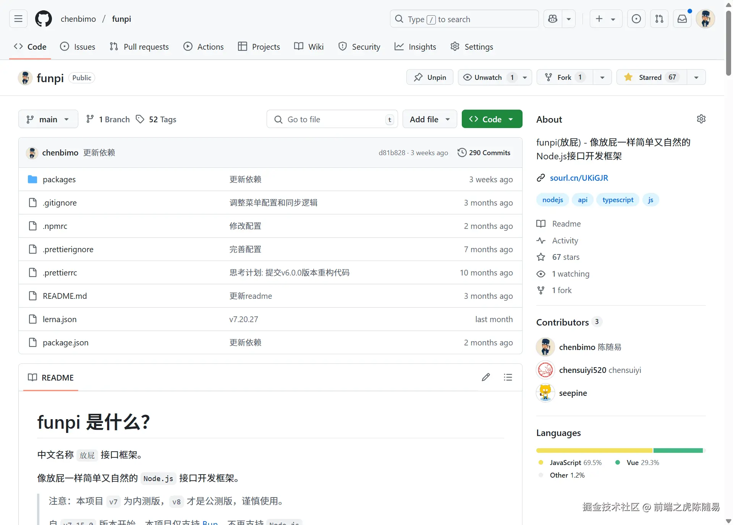733x525 pixels.
Task: Open the Security tab
Action: 359,47
